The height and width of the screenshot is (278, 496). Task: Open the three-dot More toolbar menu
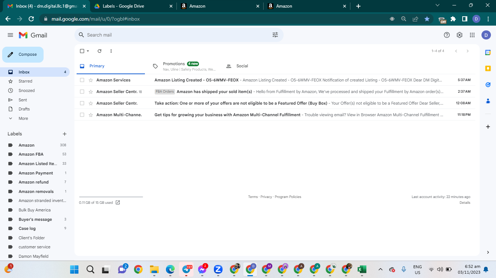[x=111, y=51]
